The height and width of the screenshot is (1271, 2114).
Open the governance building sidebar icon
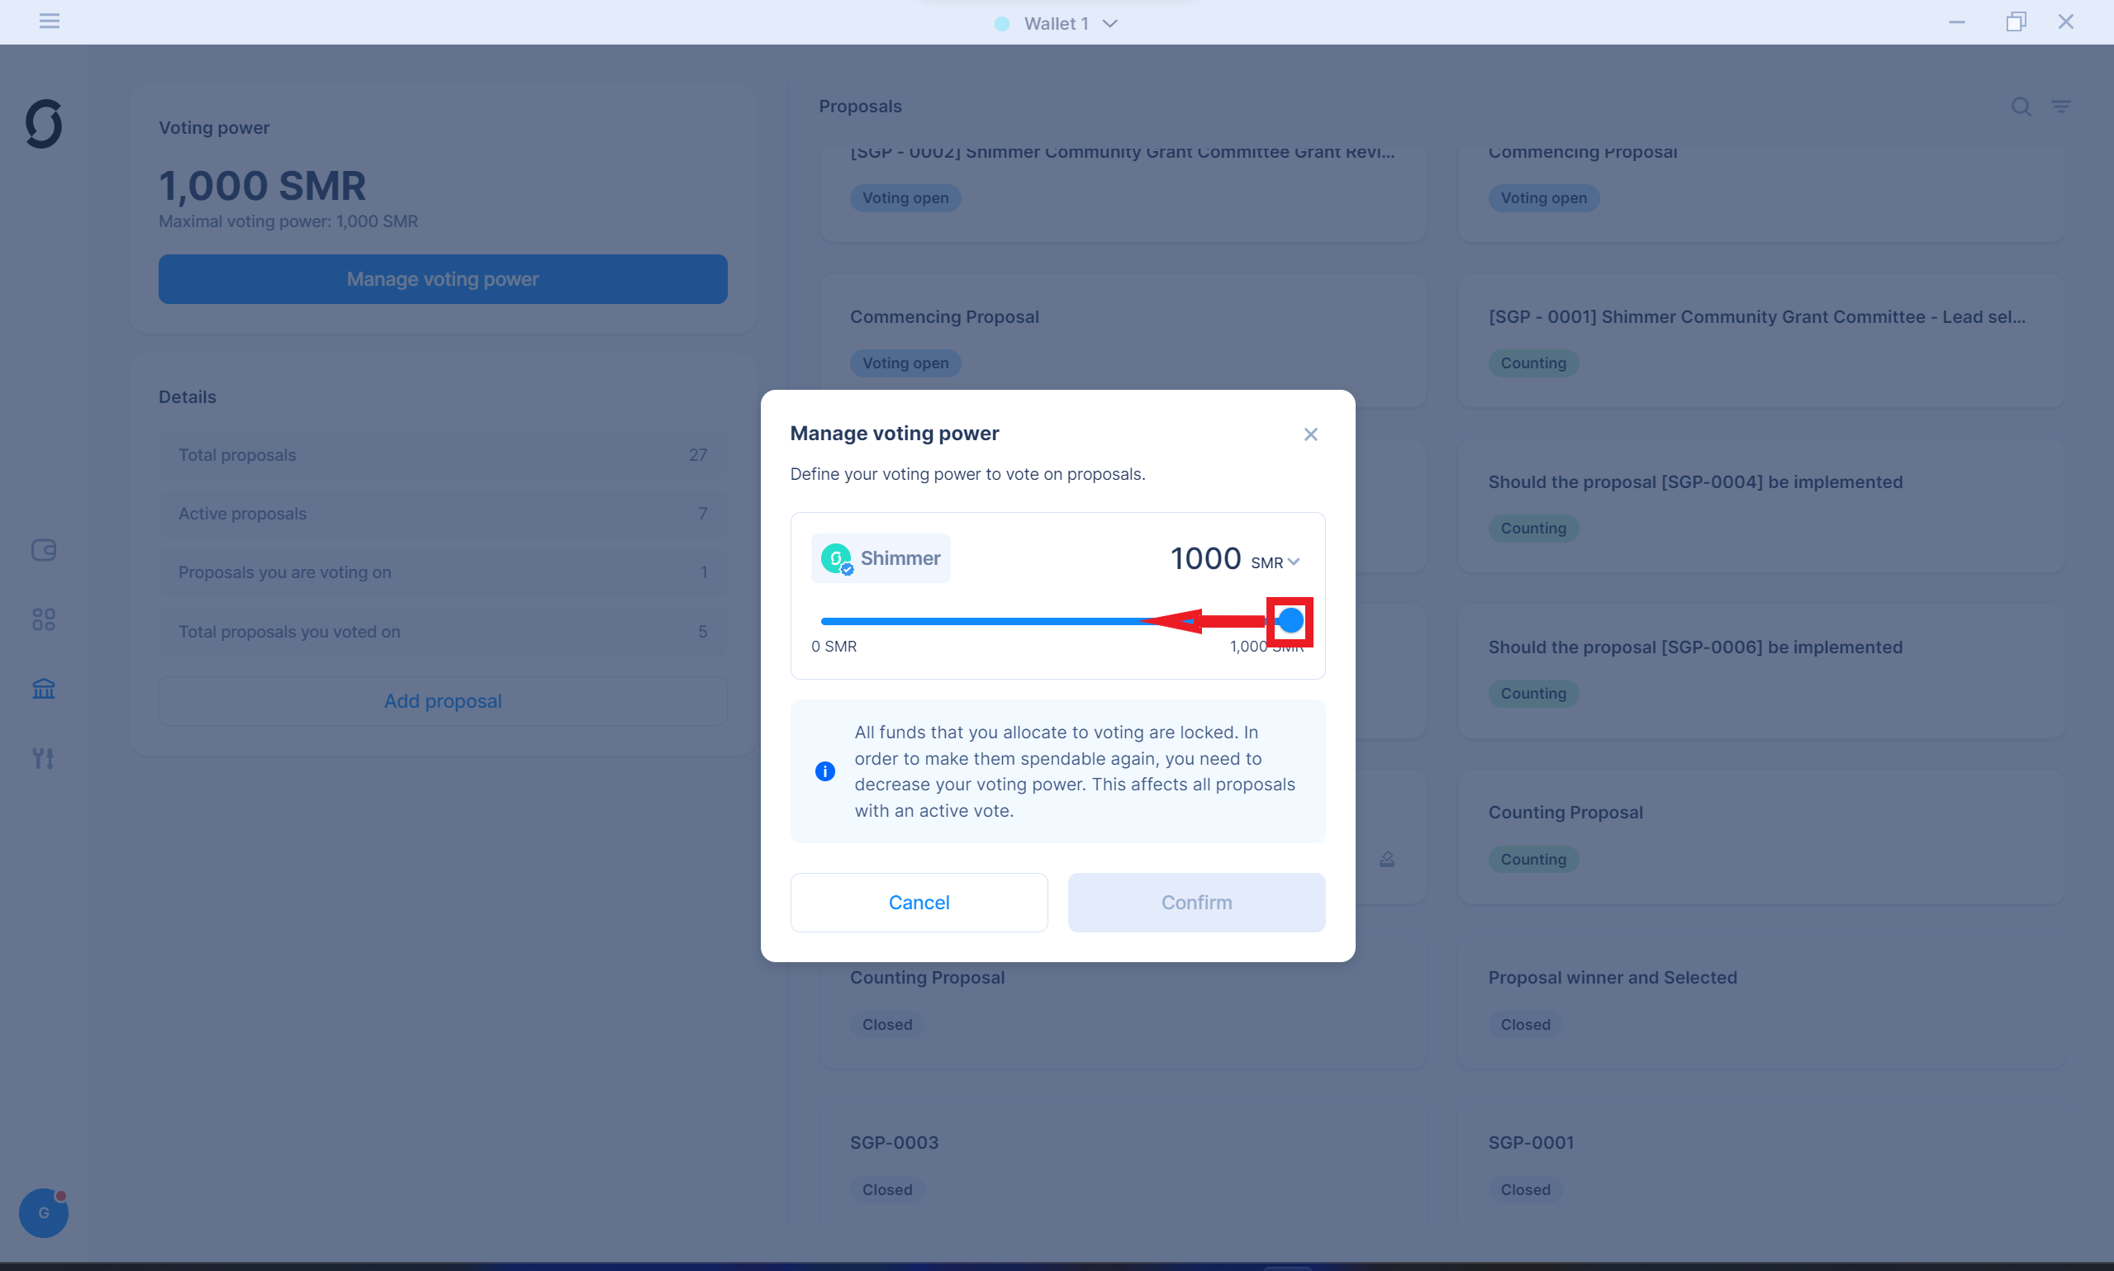tap(44, 689)
